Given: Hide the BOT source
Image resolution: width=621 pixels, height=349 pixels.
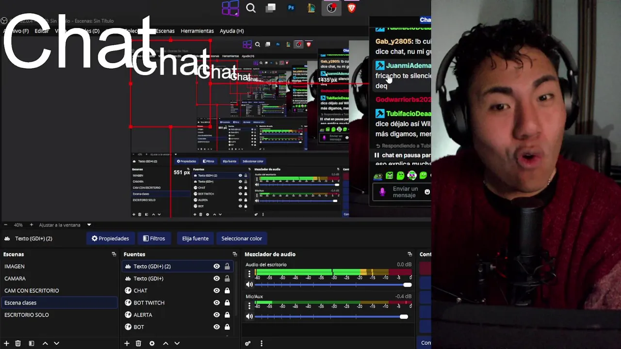Looking at the screenshot, I should click(216, 327).
